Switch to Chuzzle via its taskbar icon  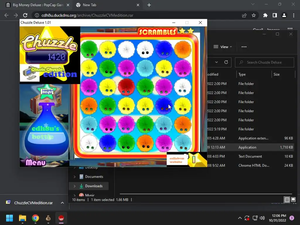coord(61,218)
